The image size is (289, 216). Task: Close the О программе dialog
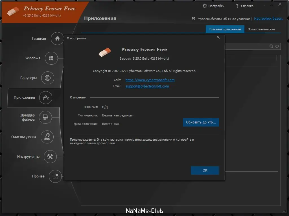coord(218,37)
